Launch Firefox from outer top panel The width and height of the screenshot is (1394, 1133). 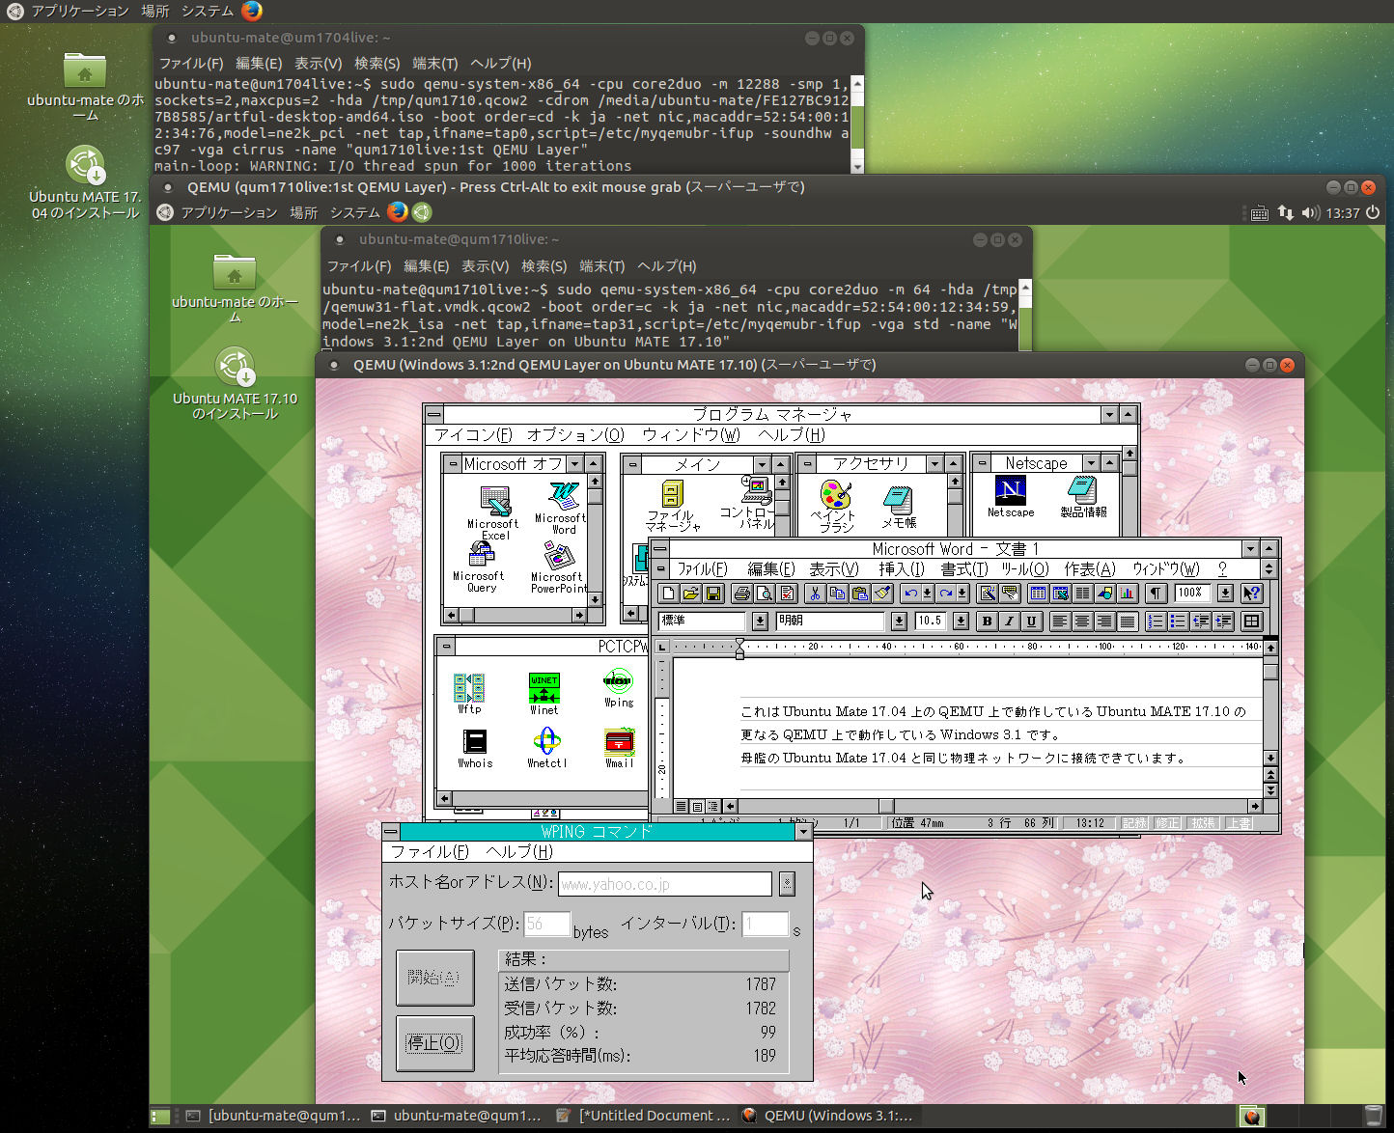click(x=252, y=11)
